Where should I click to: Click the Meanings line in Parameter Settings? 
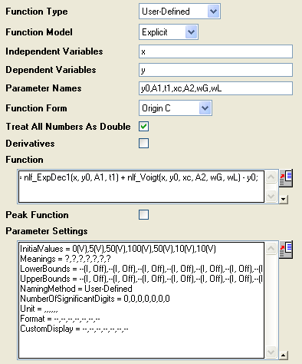(65, 259)
